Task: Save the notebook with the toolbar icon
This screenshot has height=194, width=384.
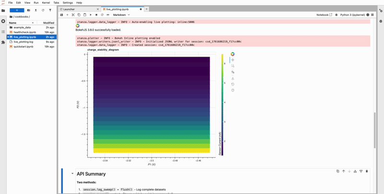Action: 61,15
